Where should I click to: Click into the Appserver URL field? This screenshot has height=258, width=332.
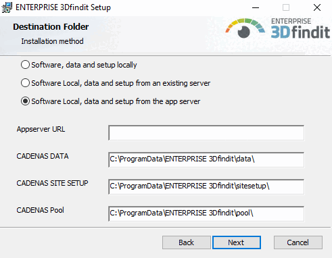pos(206,133)
